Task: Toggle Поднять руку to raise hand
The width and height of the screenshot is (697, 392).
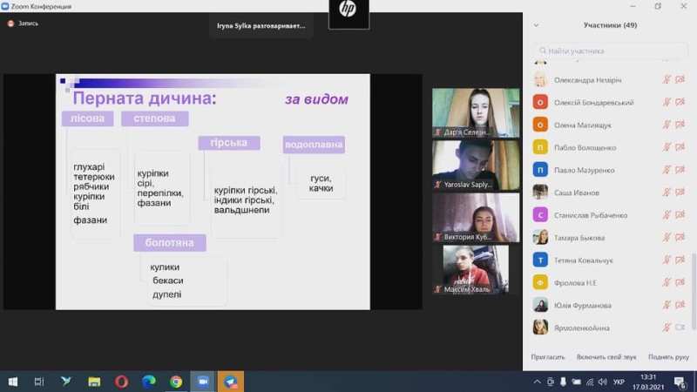Action: point(668,357)
